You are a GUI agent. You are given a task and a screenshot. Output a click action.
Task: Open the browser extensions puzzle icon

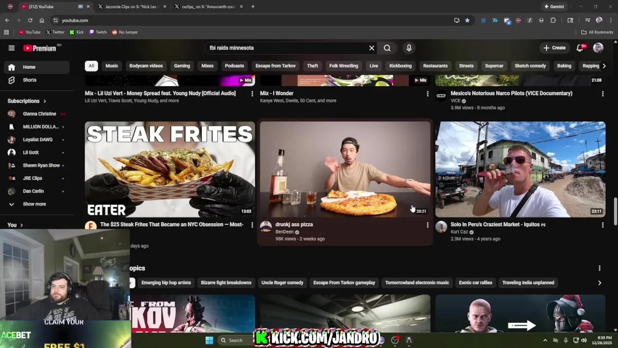(x=553, y=20)
